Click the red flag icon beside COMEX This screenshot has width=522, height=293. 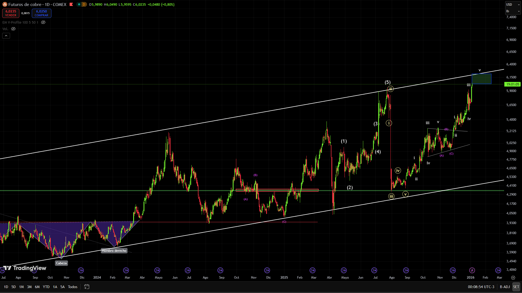[x=71, y=4]
